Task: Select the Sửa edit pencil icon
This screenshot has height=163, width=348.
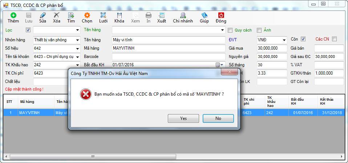Action: 43,16
